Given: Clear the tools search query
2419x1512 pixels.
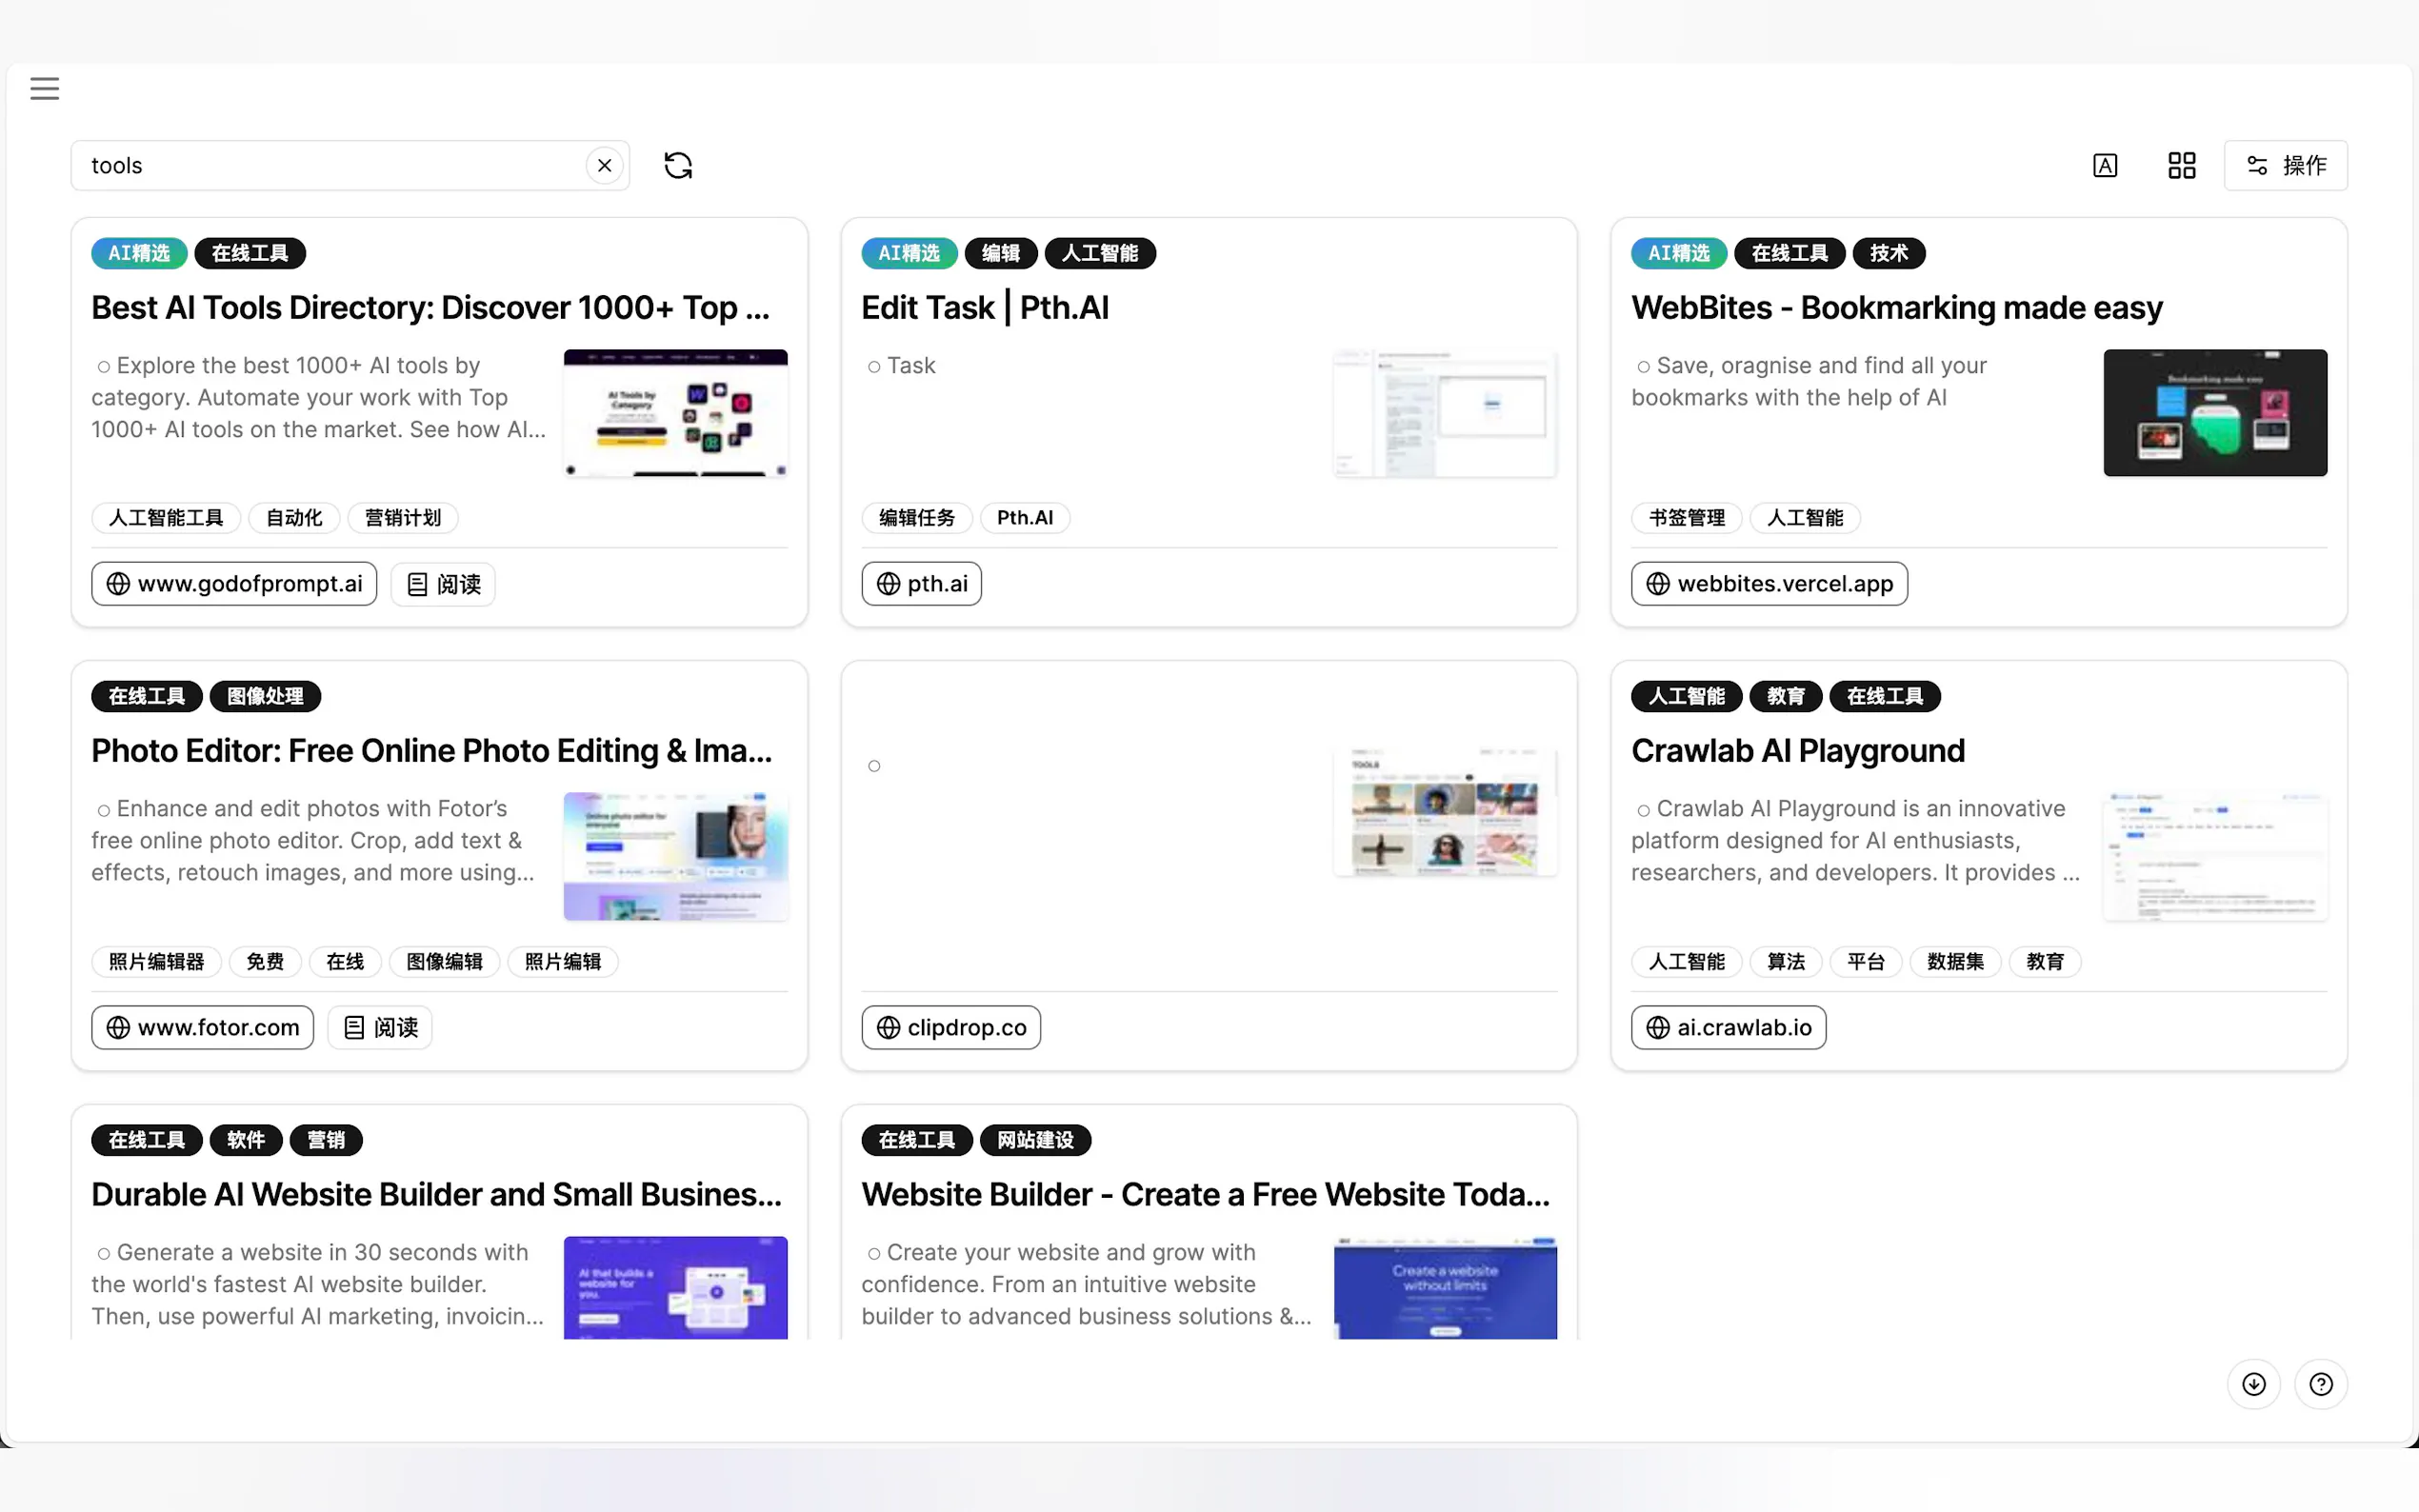Looking at the screenshot, I should 604,165.
